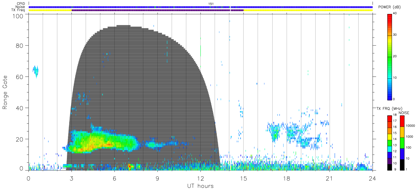Click the TX Freq row label
The image size is (419, 193).
point(18,10)
